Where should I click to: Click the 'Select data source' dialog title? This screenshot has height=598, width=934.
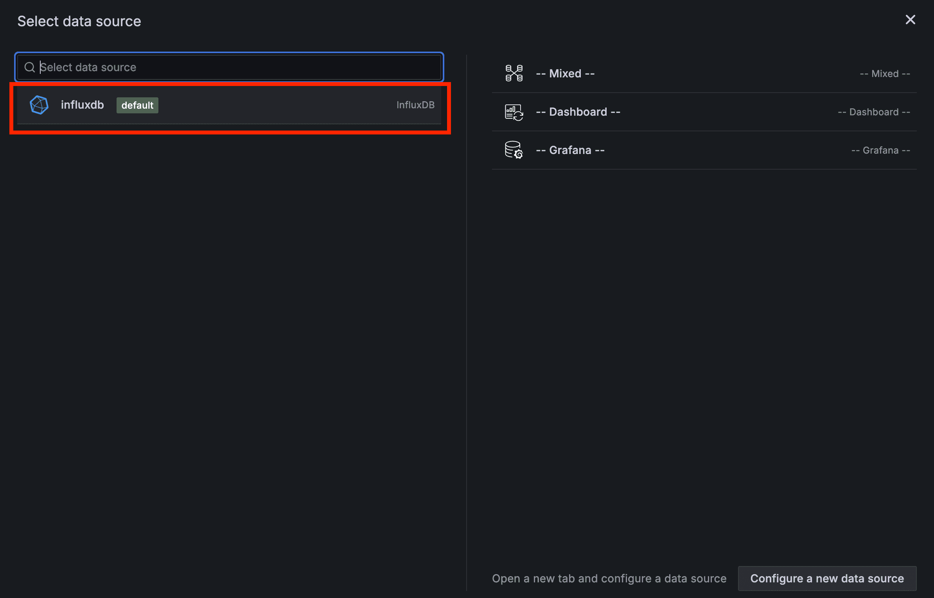(x=79, y=21)
